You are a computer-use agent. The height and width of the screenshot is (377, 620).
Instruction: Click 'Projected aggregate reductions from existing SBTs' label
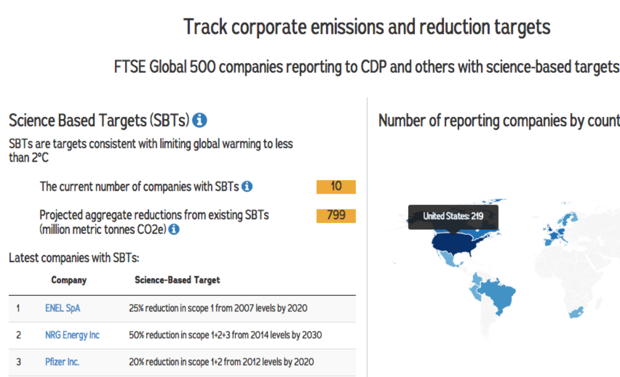pos(154,222)
